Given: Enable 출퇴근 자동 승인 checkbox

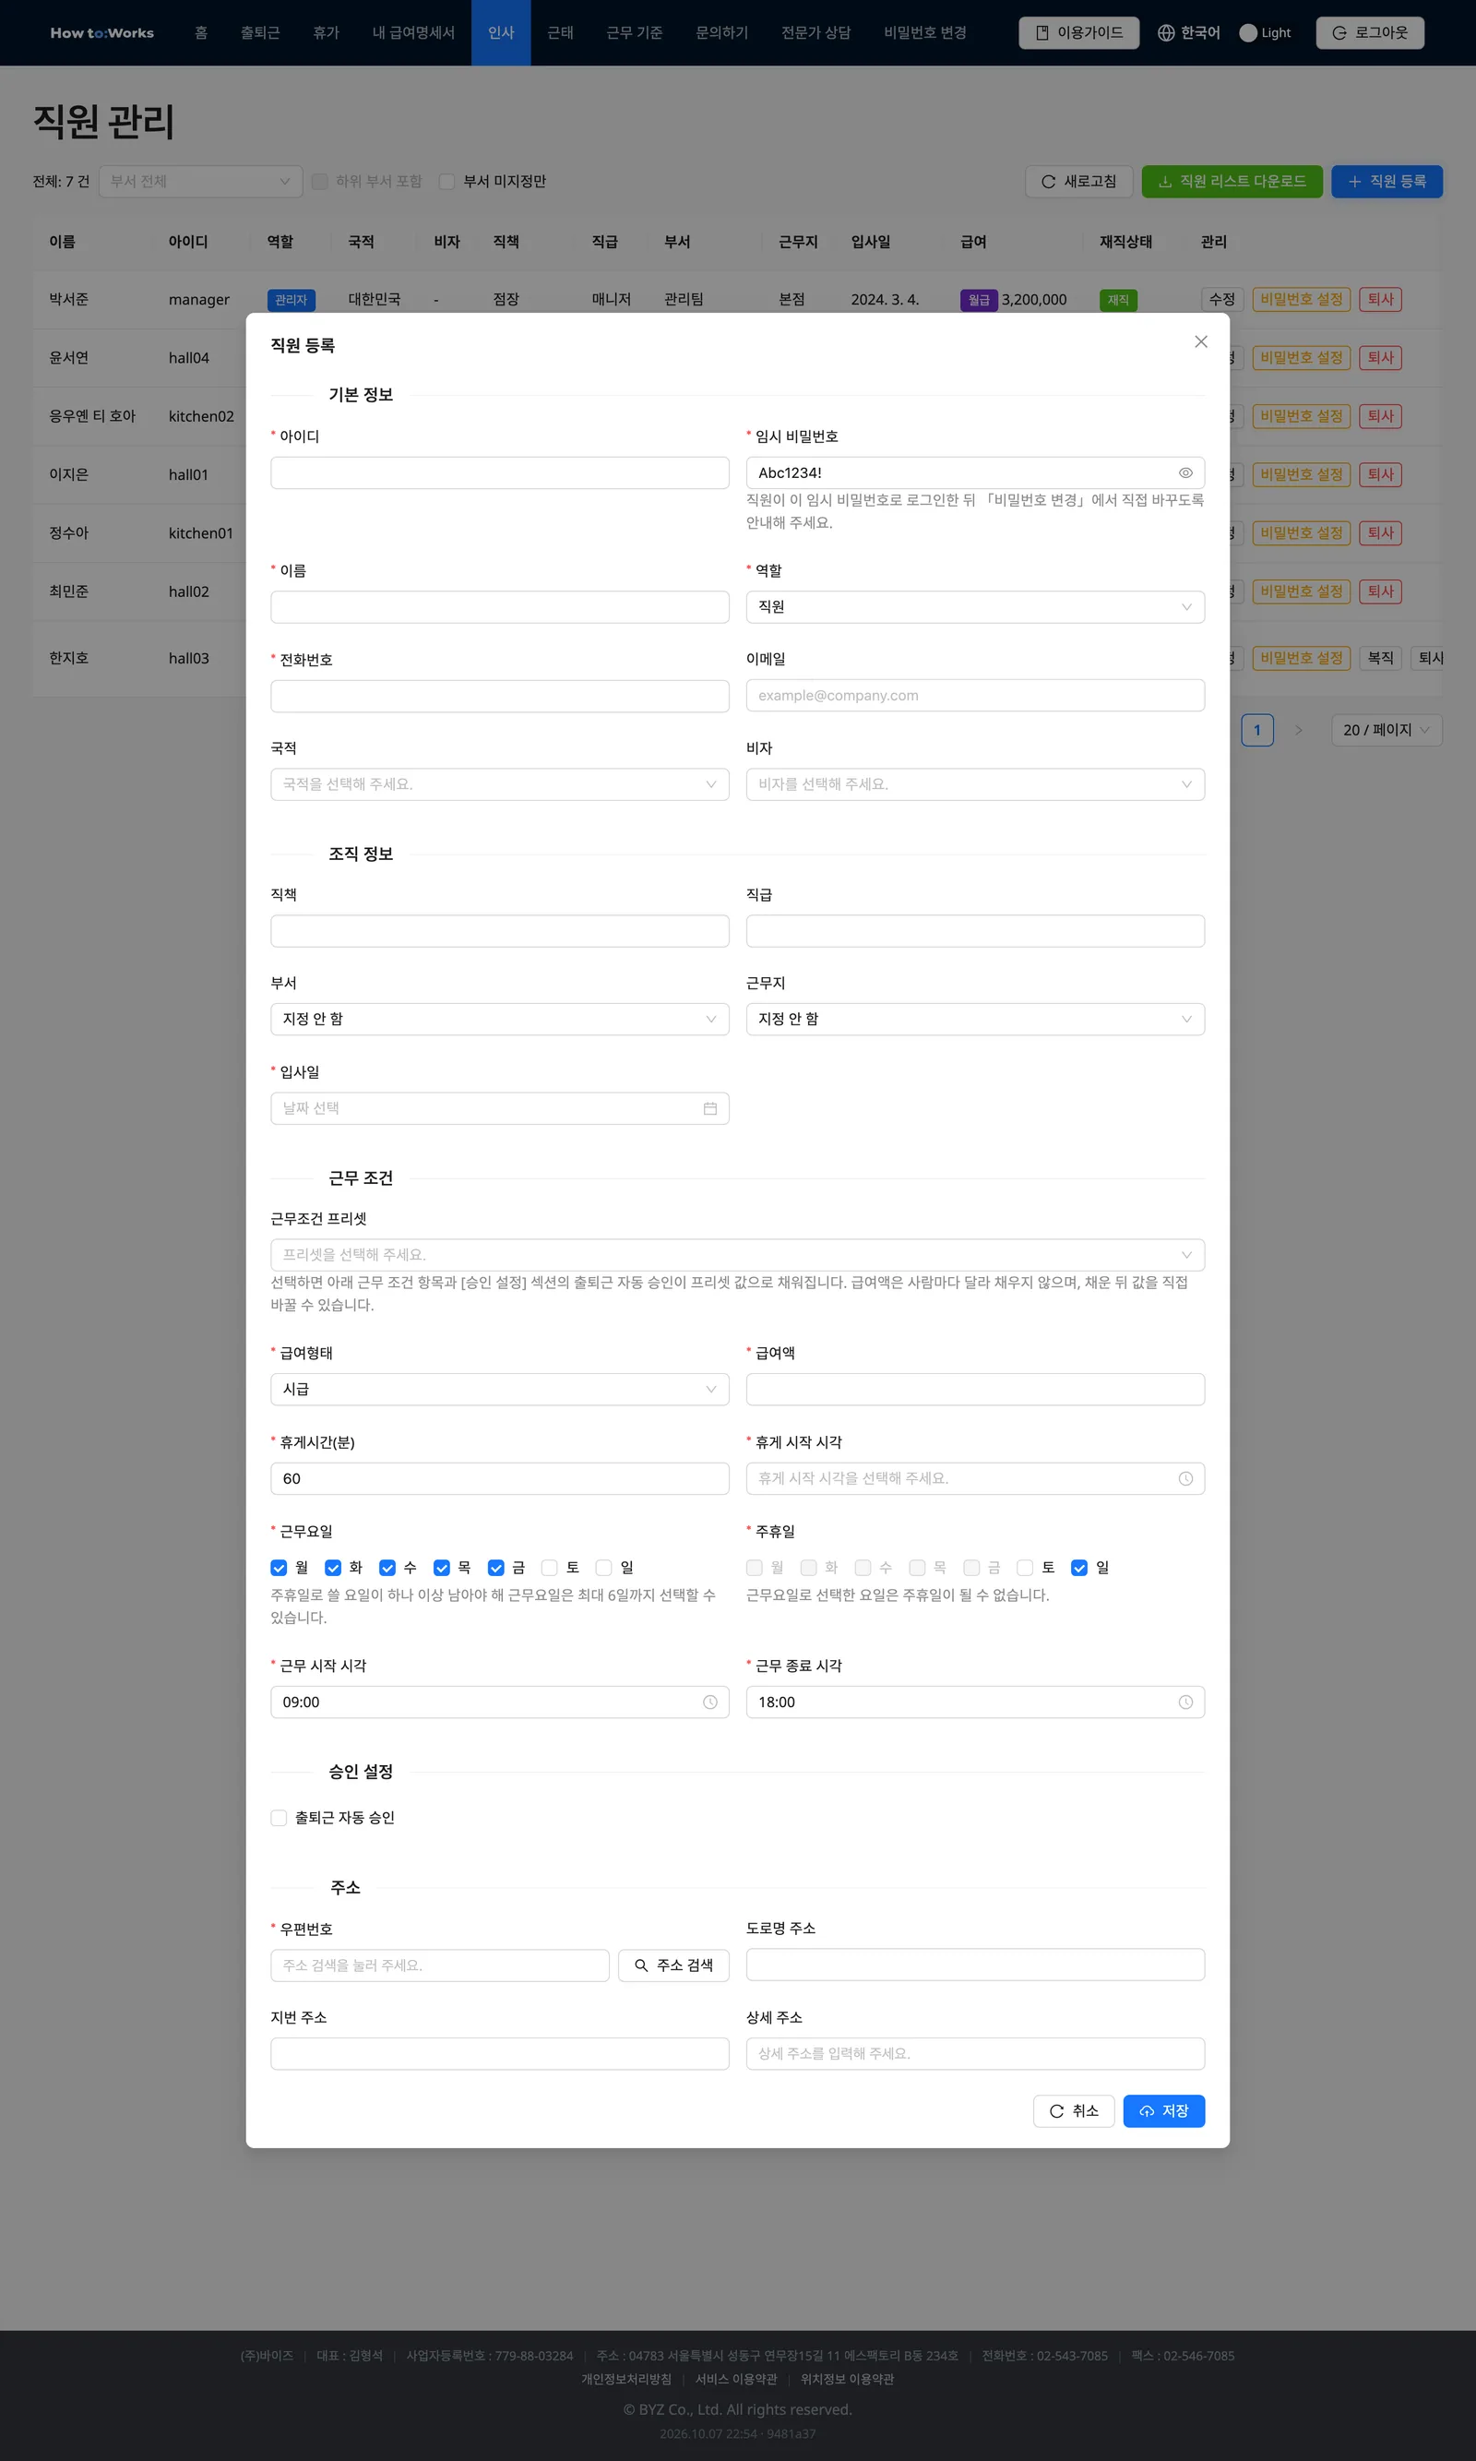Looking at the screenshot, I should pos(279,1818).
